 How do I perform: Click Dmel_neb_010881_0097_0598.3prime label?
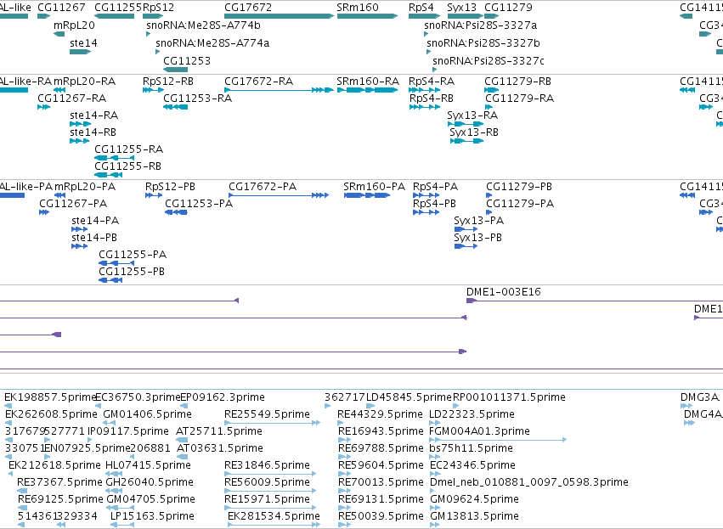(529, 482)
